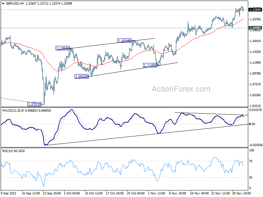Viewport: 263px width, 197px height.
Task: Click the GBPUSD,H4 symbol title text
Action: click(x=15, y=3)
